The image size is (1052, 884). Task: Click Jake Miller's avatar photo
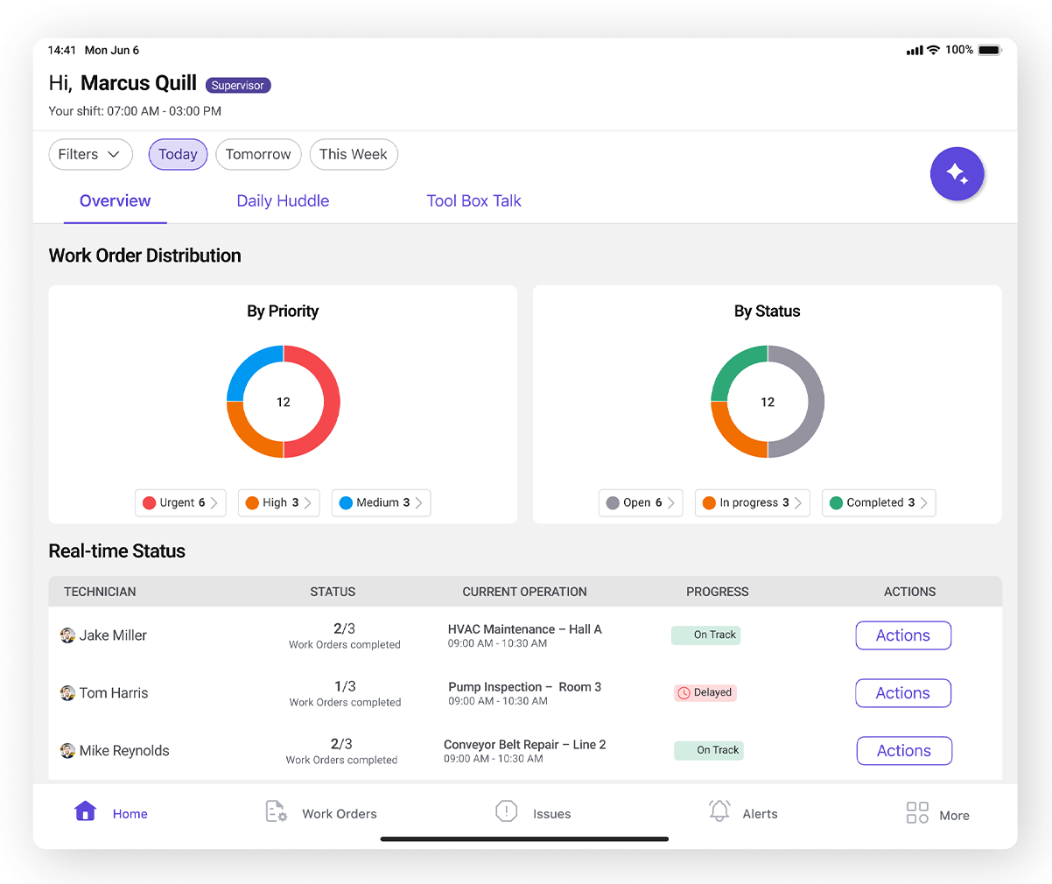click(67, 635)
